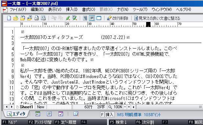Click 見栄えの良い文書に整える button

coord(157,18)
